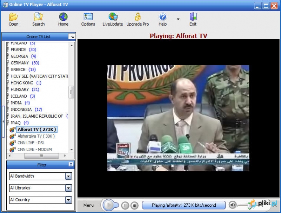The width and height of the screenshot is (281, 213).
Task: Click the Online TV List panel header
Action: (x=38, y=37)
